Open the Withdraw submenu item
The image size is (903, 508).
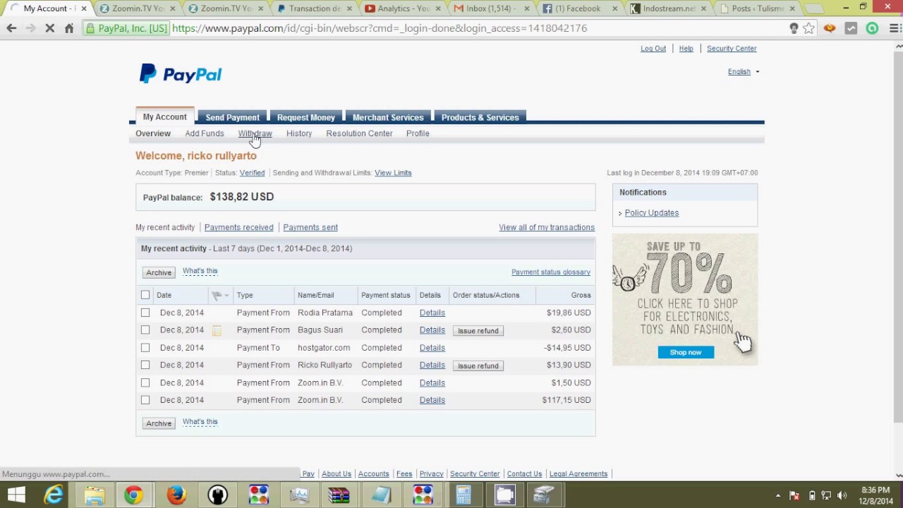click(x=255, y=133)
